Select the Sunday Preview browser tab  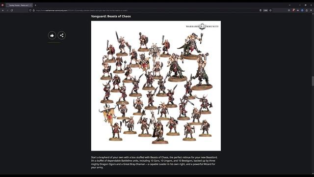[x=20, y=5]
